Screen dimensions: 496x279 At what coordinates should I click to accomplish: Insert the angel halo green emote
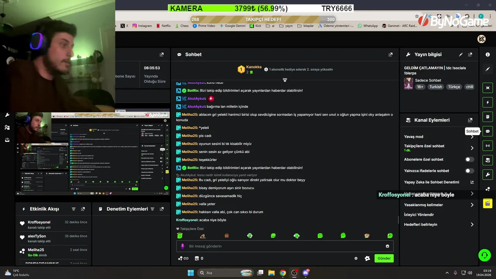click(180, 236)
